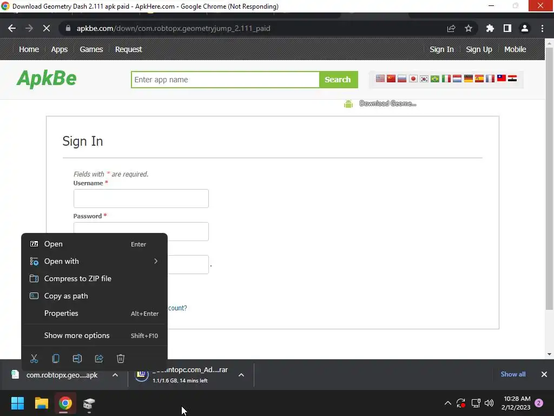
Task: Select the France flag language
Action: [490, 79]
